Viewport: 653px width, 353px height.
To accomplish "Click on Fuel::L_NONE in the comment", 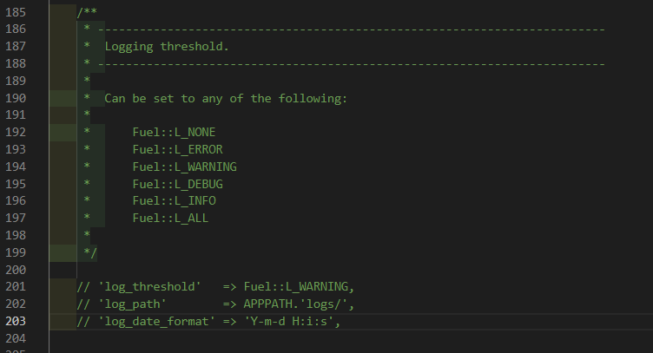I will (174, 132).
